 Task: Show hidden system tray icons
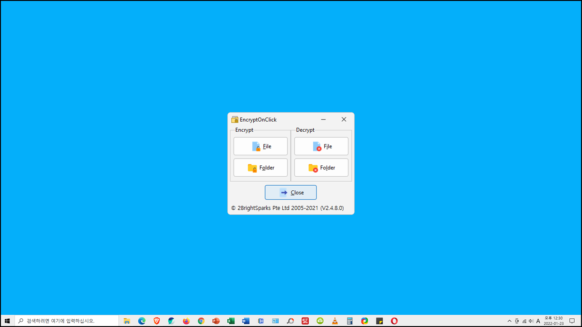point(509,321)
